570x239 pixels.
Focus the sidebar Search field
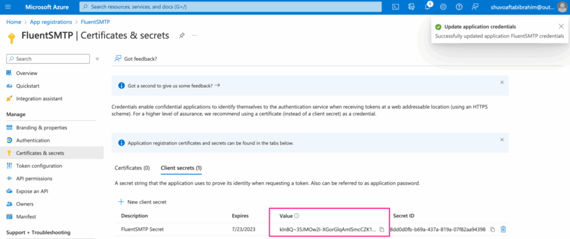(x=48, y=59)
